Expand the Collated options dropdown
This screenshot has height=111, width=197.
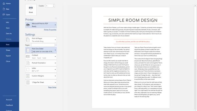coord(41,57)
